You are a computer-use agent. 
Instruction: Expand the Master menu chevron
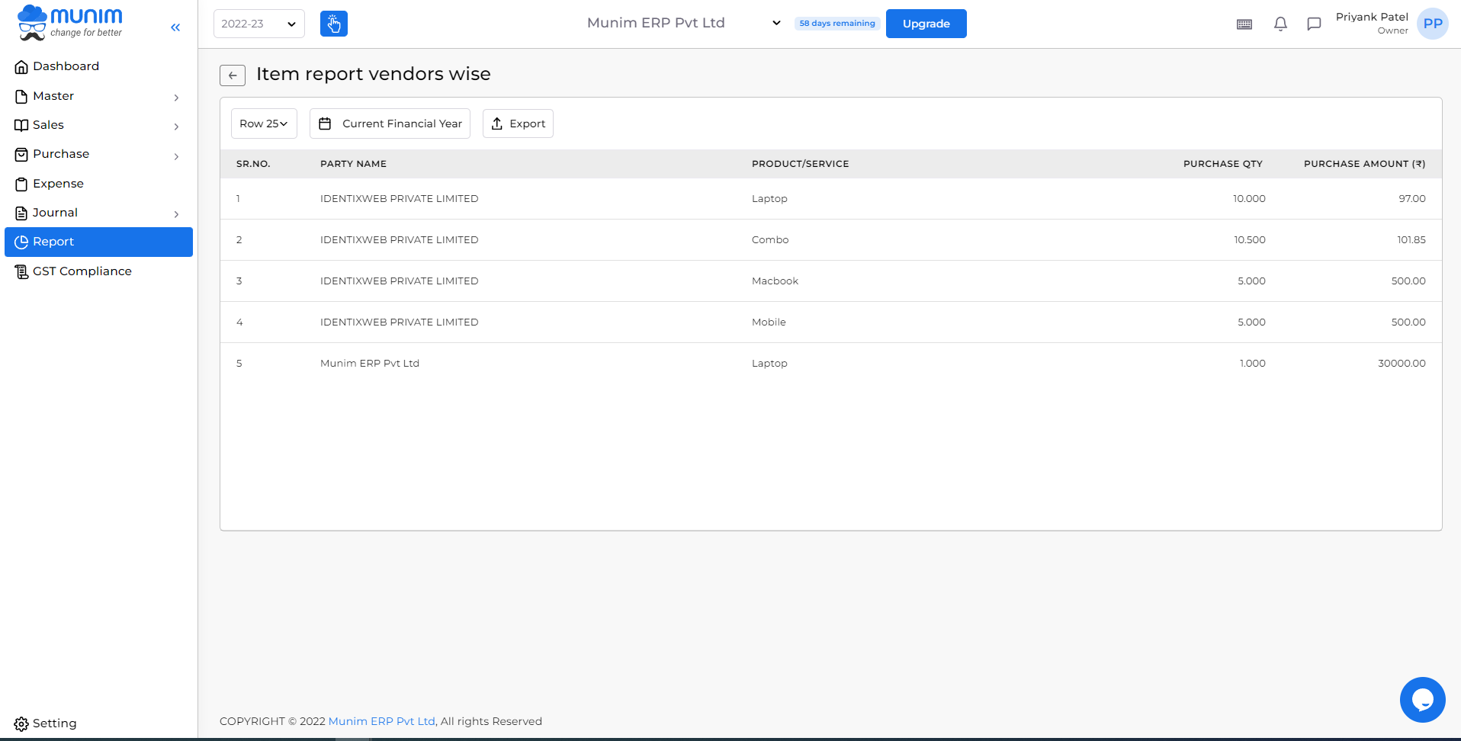tap(176, 98)
